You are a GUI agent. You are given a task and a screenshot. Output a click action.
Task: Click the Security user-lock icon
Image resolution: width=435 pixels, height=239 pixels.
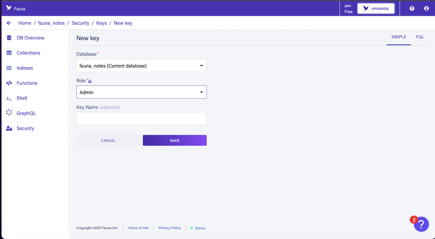click(x=9, y=128)
